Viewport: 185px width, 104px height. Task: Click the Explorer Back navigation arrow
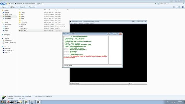pos(1,4)
